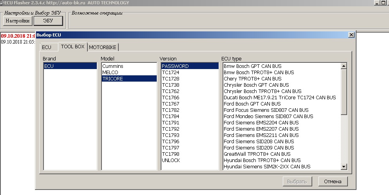This screenshot has height=195, width=389.
Task: Choose Bmw Bosch GPT CAN BUS
Action: (x=282, y=66)
